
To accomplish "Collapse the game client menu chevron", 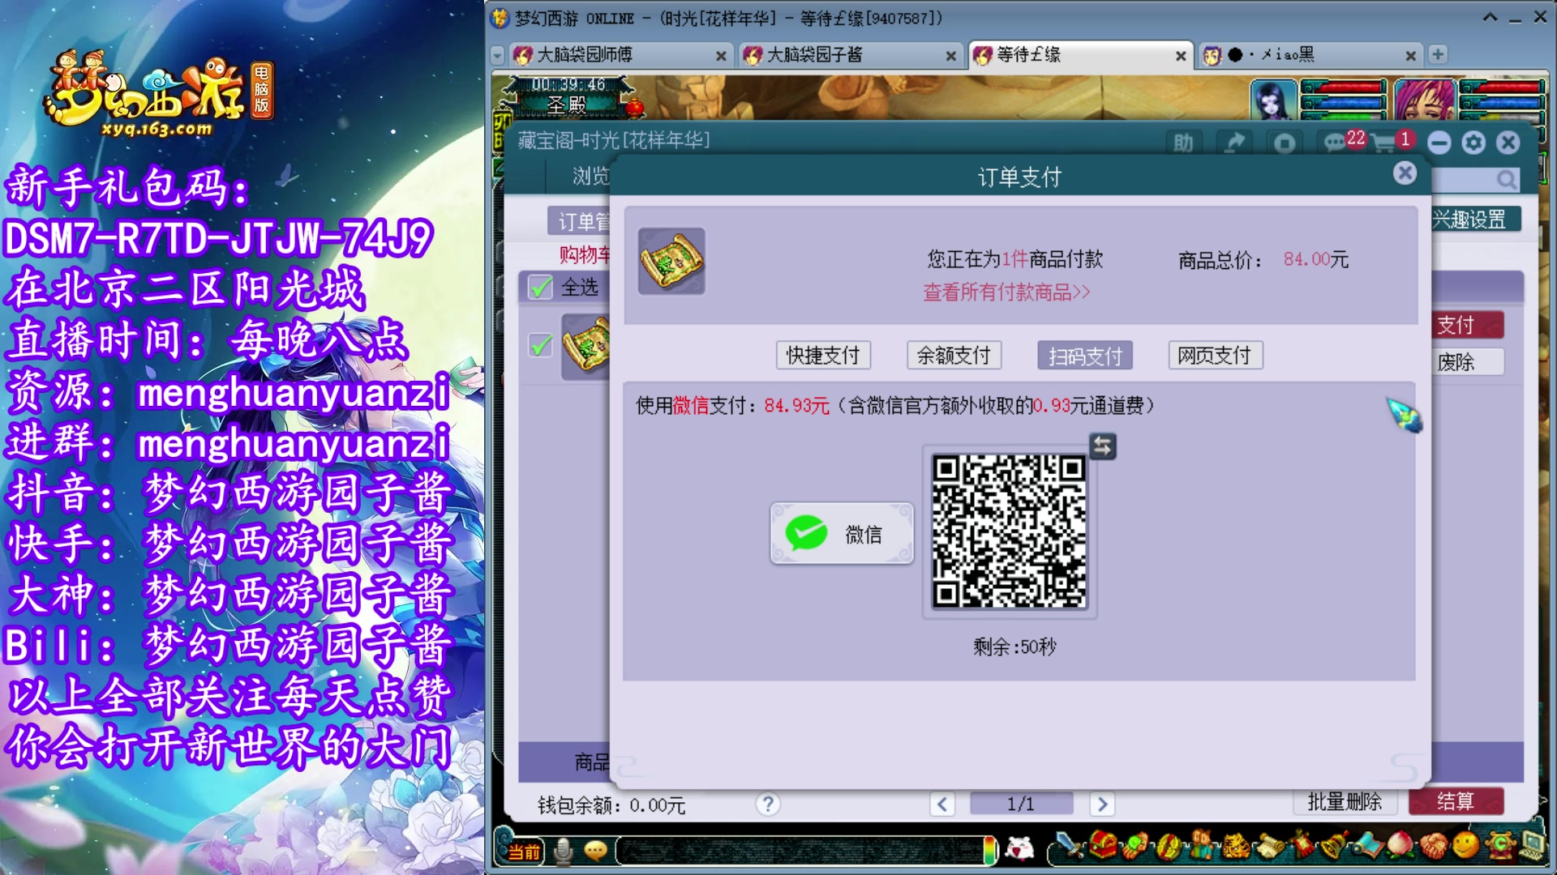I will 1491,17.
